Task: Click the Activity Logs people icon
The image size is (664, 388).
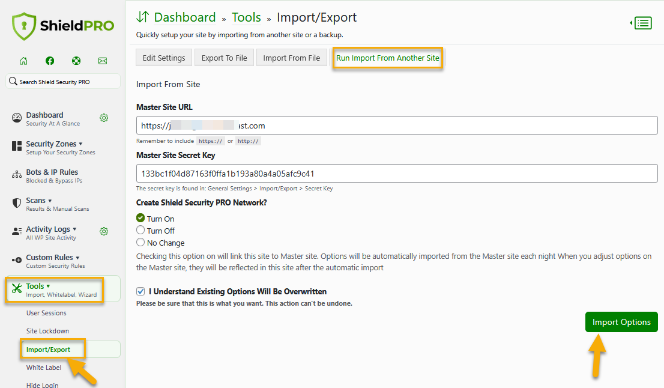Action: click(17, 231)
